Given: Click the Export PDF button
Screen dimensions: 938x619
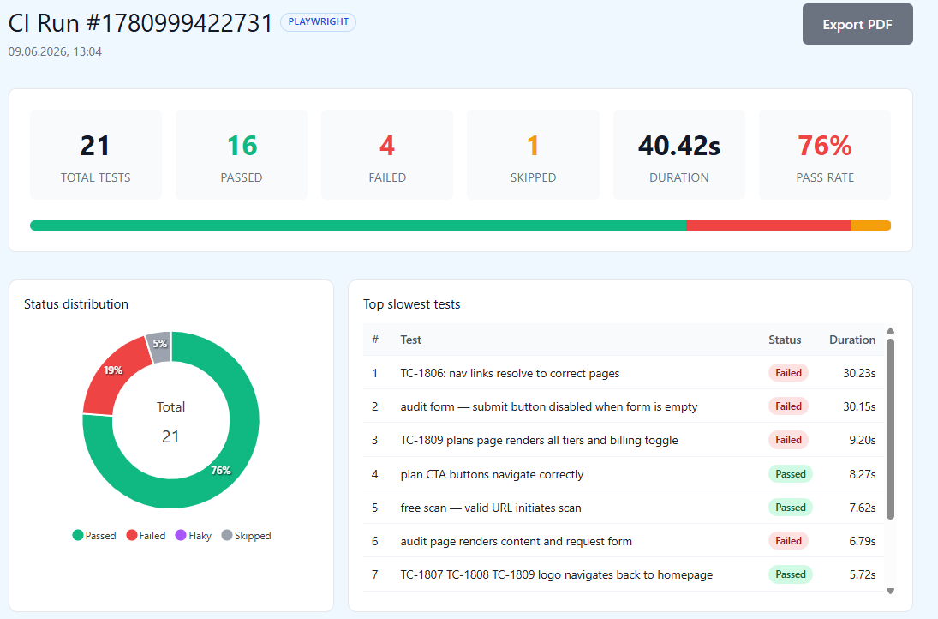Looking at the screenshot, I should [x=857, y=24].
